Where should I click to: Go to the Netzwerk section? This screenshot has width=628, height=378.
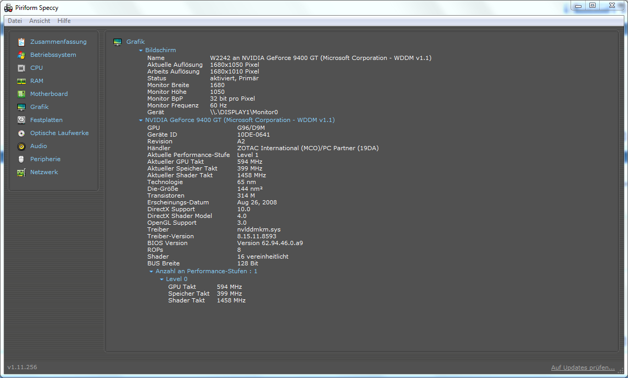(x=44, y=172)
